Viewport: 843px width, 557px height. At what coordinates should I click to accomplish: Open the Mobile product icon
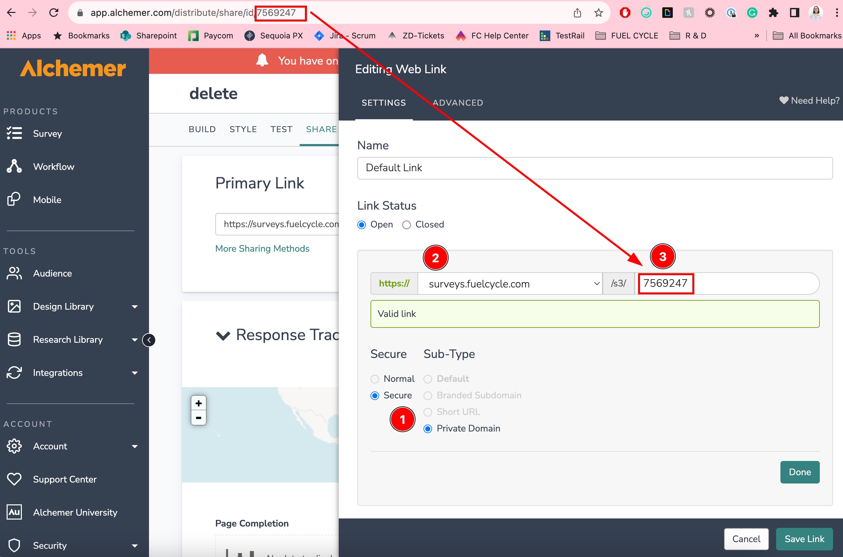click(x=14, y=199)
